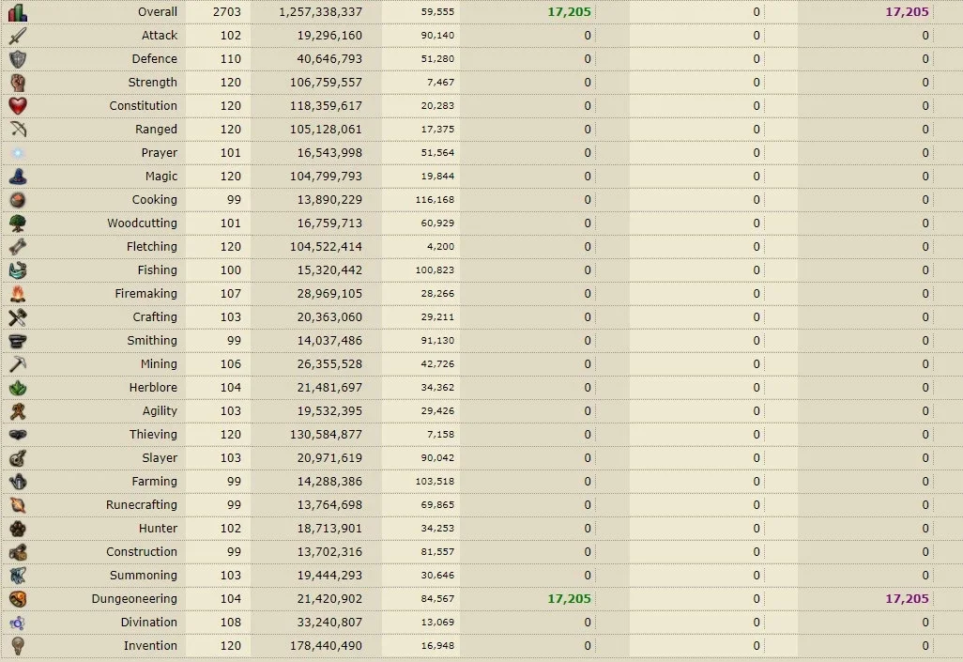963x662 pixels.
Task: Click Thieving experience 130,584,877
Action: point(326,435)
